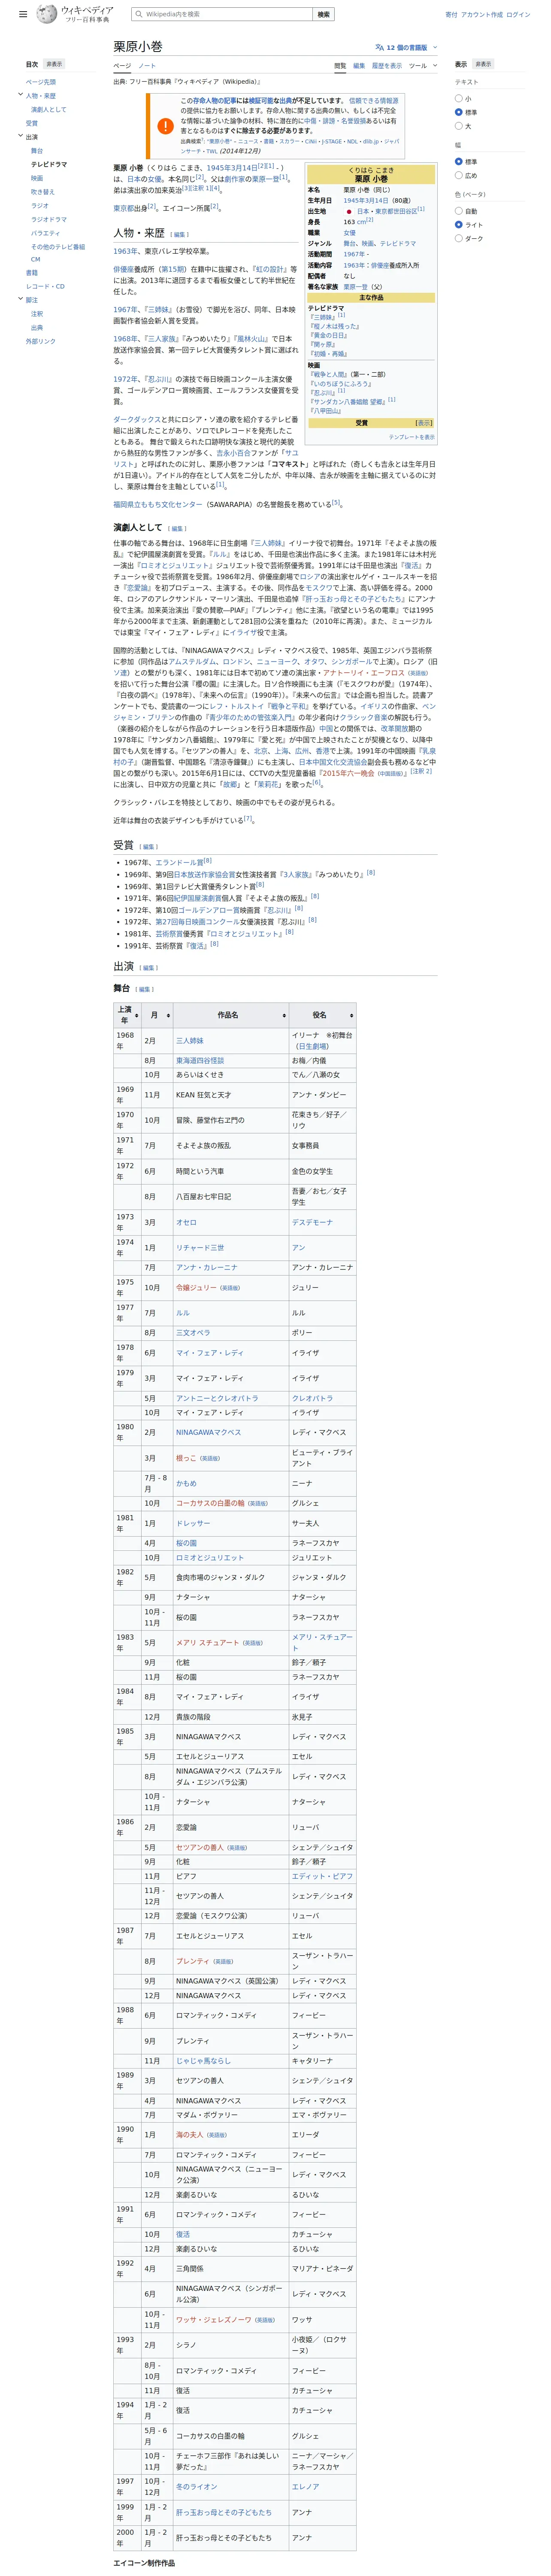Click テンプレートを表示 link in infobox
This screenshot has height=2576, width=551.
pos(412,437)
